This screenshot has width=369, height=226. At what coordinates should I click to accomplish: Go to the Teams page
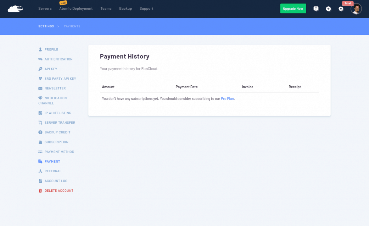coord(106,9)
